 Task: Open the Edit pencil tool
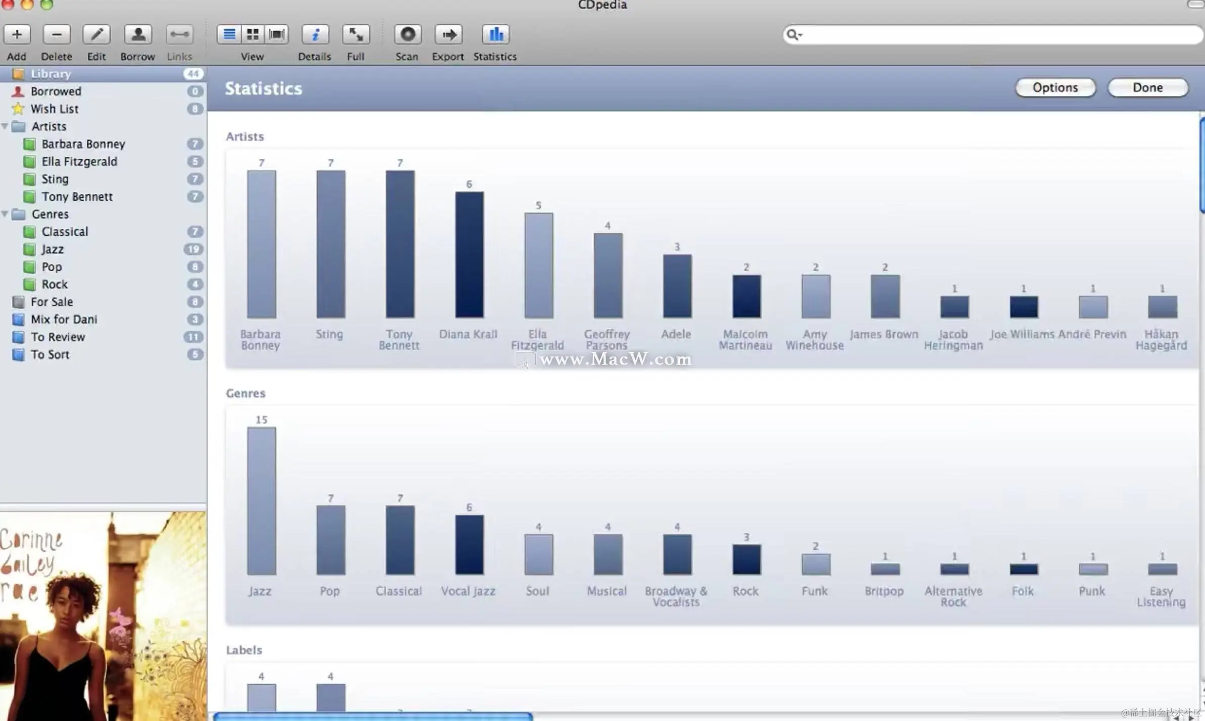(x=96, y=34)
